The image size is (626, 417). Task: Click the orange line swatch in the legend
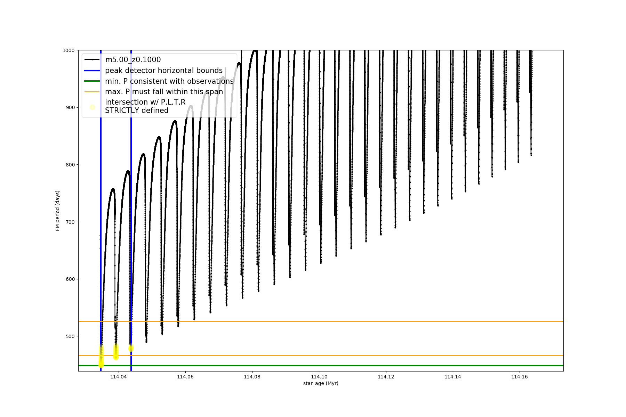[x=92, y=92]
